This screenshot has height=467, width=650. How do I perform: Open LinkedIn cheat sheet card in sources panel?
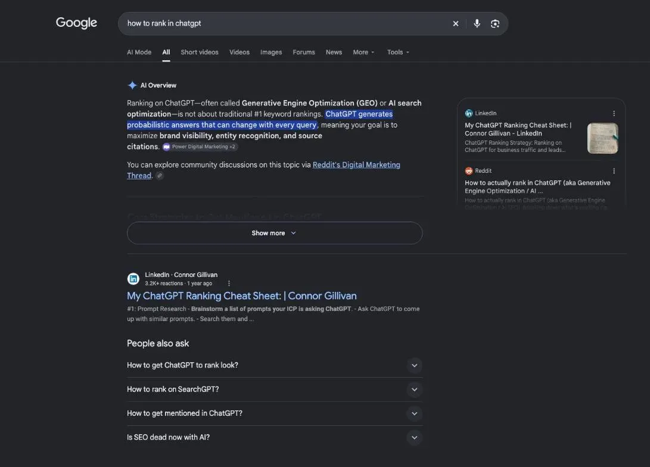tap(542, 132)
